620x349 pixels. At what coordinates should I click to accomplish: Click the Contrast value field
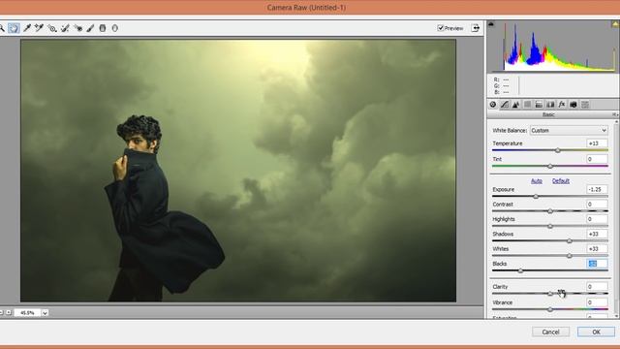tap(597, 205)
